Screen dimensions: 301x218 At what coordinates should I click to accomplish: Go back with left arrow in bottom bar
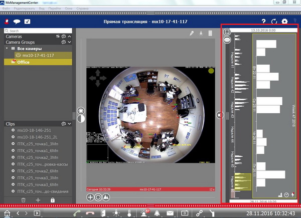18,213
